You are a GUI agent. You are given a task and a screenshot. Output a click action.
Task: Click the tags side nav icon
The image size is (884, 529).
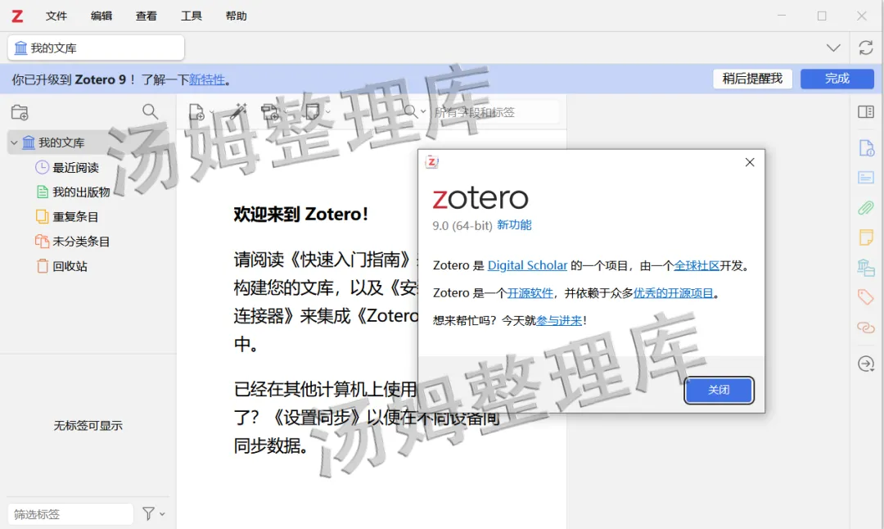coord(866,297)
